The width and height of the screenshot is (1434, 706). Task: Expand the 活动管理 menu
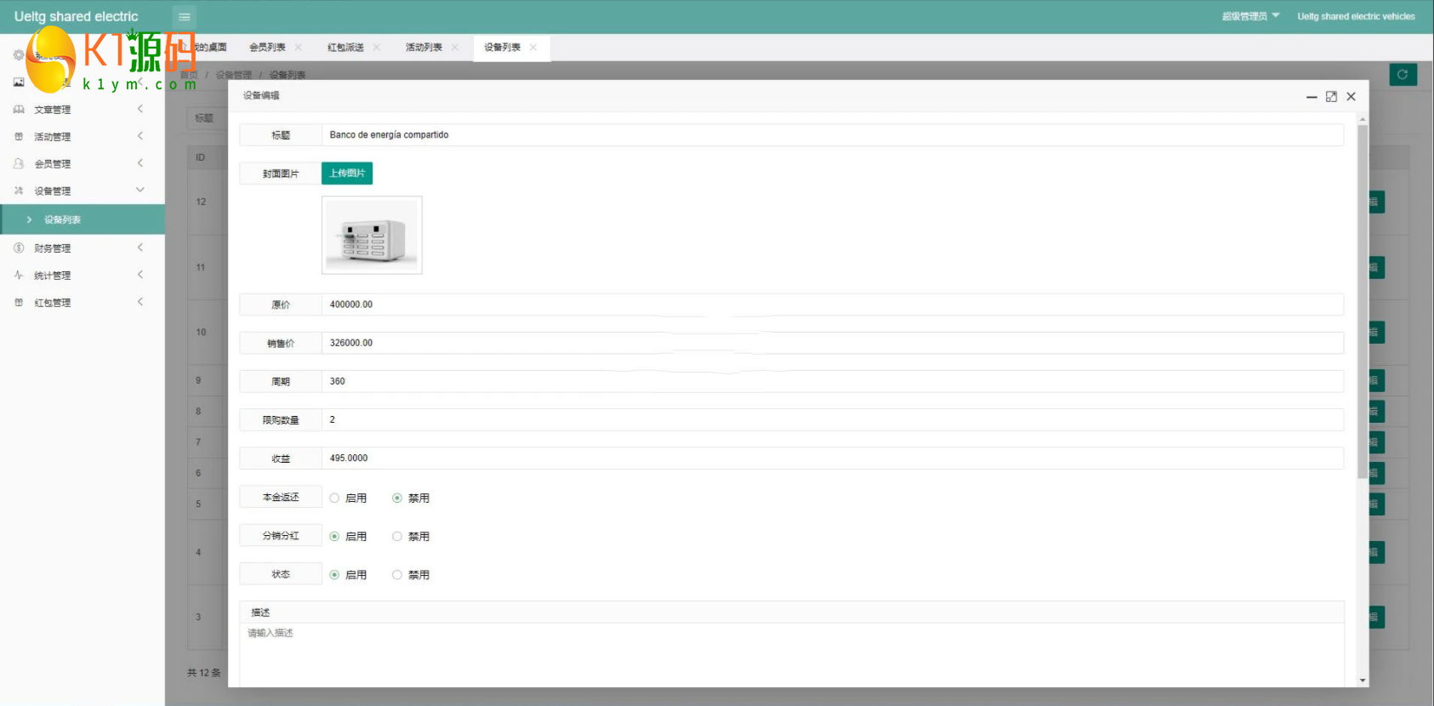[x=140, y=136]
